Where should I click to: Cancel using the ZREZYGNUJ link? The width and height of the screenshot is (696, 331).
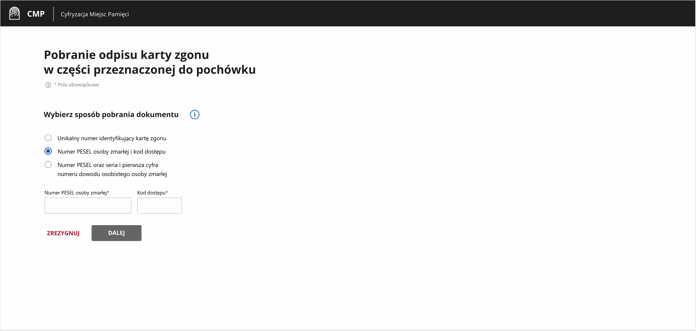click(63, 233)
